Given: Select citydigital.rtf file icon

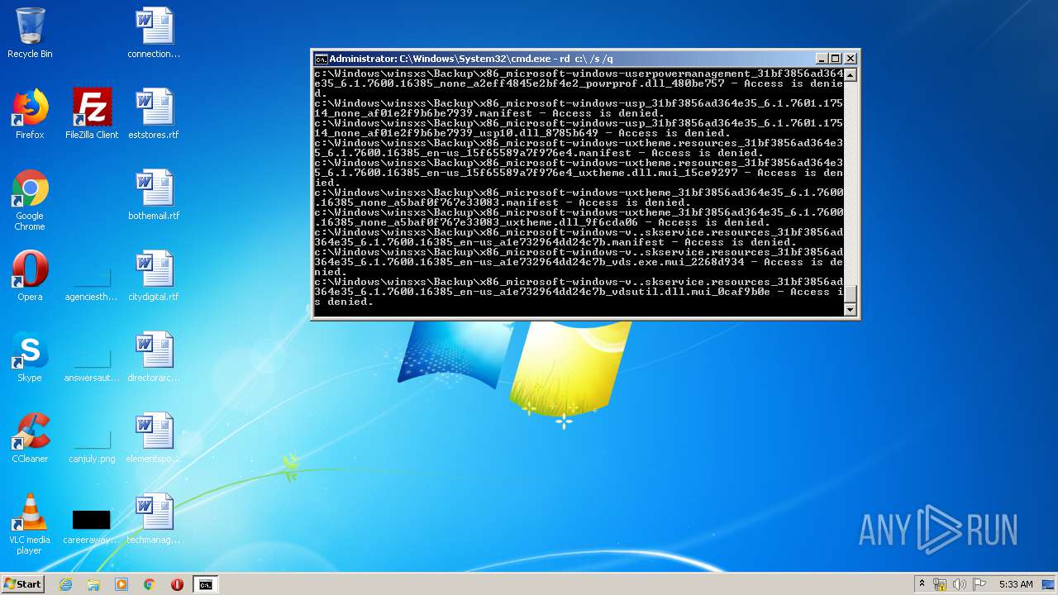Looking at the screenshot, I should (154, 276).
